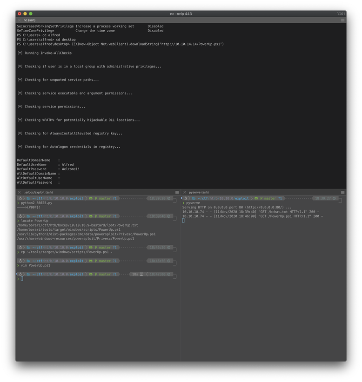362x382 pixels.
Task: Click the 'master ?1' branch segment at 18:47:00
Action: click(x=106, y=274)
